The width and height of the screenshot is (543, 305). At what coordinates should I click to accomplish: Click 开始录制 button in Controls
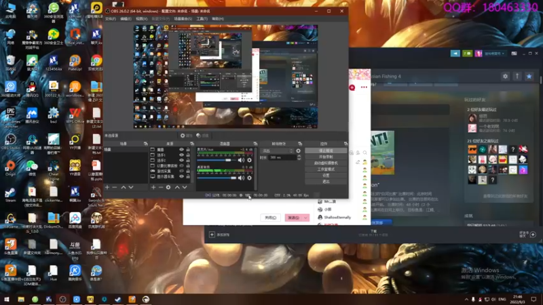point(326,157)
